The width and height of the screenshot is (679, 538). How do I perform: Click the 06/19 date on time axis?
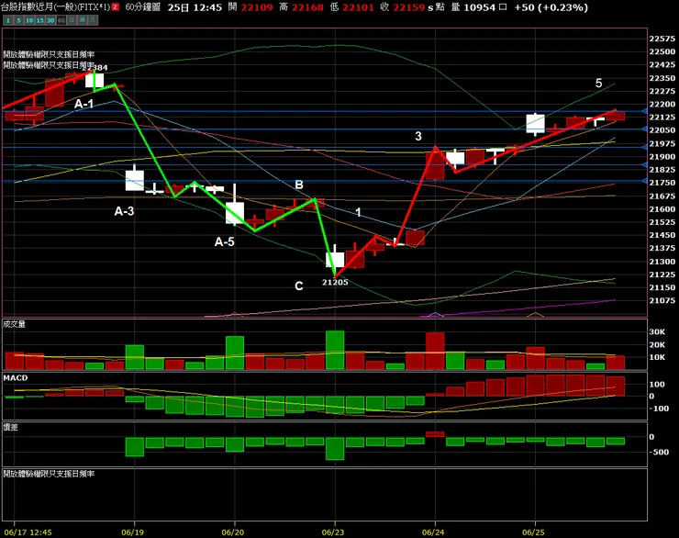point(132,532)
